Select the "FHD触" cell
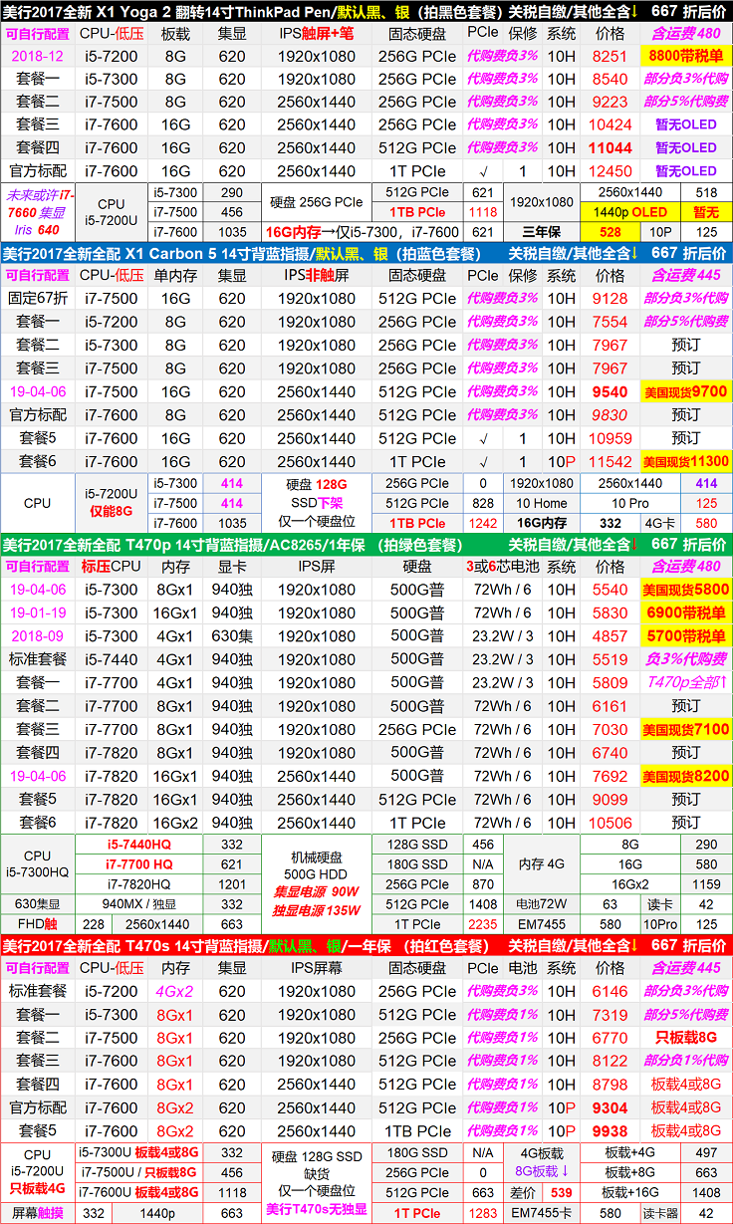733x1224 pixels. click(x=38, y=924)
